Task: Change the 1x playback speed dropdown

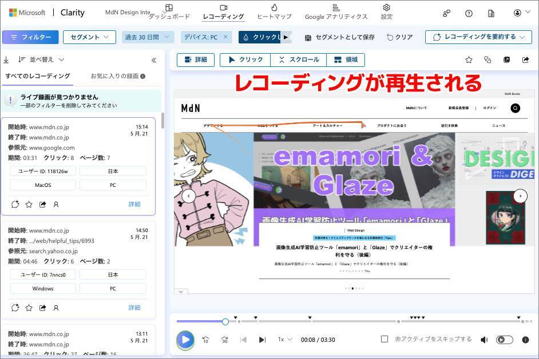Action: tap(284, 340)
